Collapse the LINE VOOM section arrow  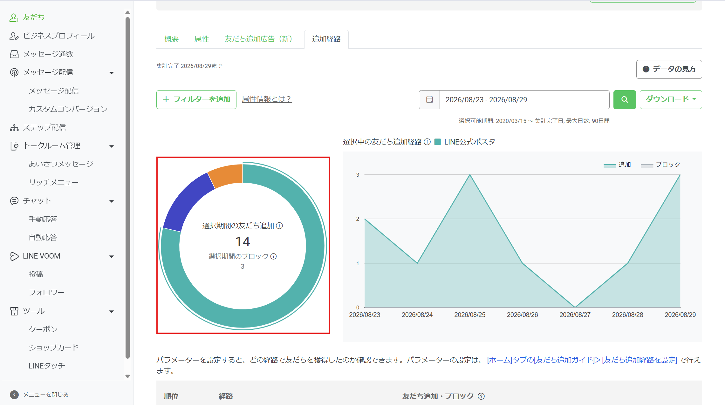(112, 256)
